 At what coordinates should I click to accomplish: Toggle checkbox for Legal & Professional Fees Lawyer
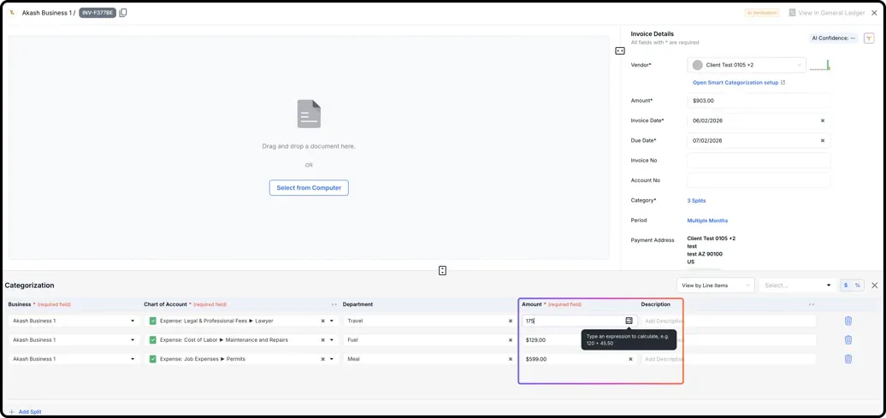(x=152, y=321)
